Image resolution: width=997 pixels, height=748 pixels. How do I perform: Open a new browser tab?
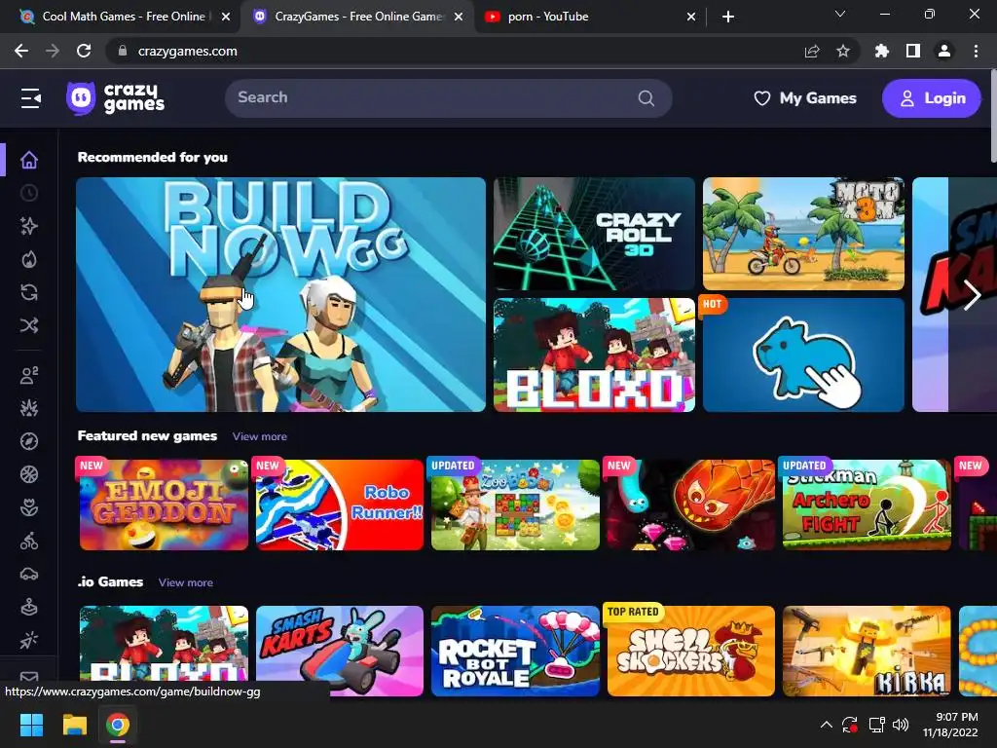[728, 17]
